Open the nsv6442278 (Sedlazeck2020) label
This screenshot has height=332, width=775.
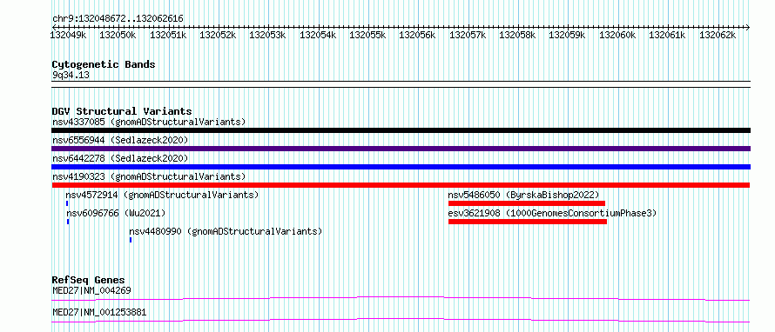point(120,158)
